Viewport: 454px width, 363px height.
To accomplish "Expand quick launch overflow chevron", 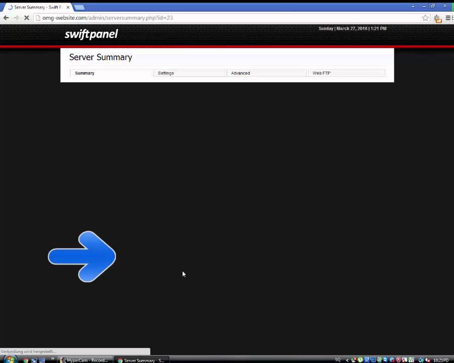I will [x=52, y=359].
